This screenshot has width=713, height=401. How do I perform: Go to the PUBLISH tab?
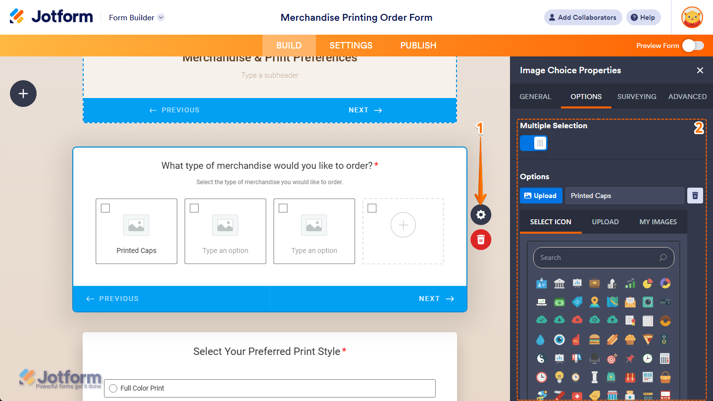pos(418,46)
